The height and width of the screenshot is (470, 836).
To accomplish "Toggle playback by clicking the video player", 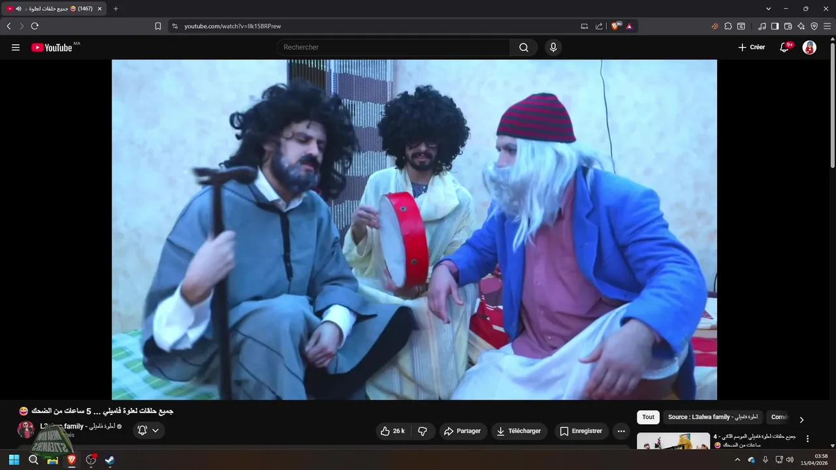I will (414, 230).
